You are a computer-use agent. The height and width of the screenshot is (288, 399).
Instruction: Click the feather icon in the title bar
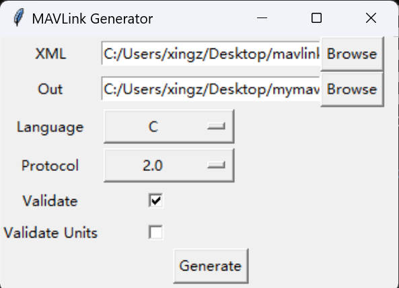[x=19, y=17]
